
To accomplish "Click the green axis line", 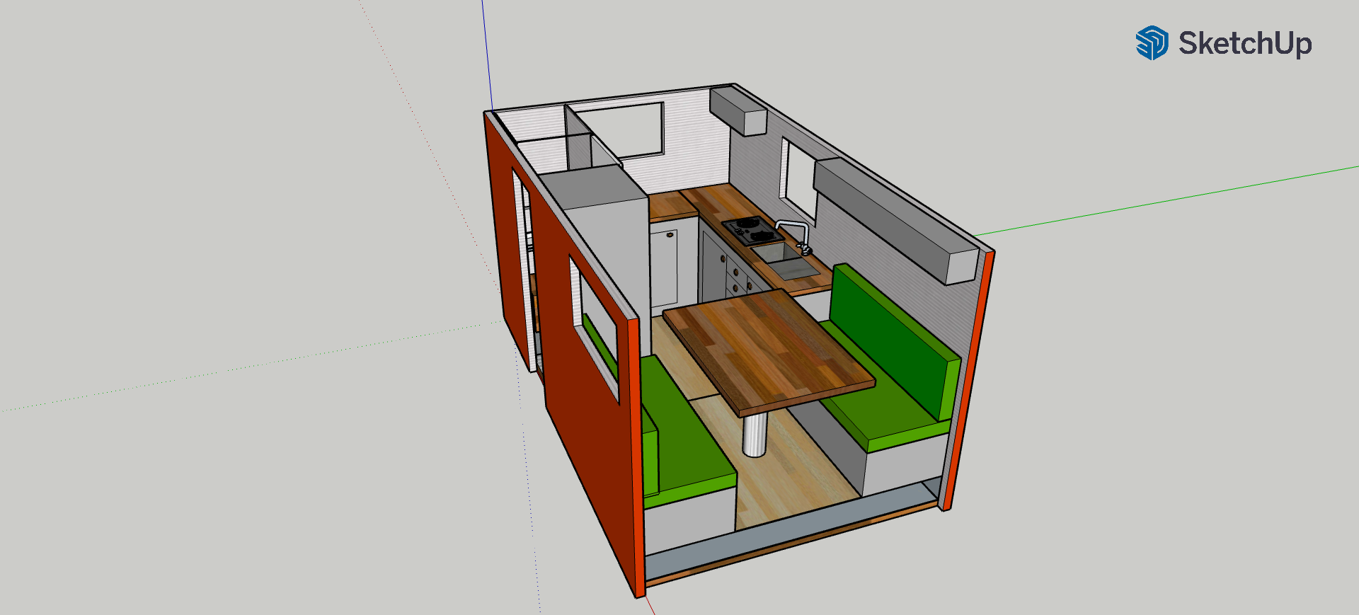I will click(1168, 201).
